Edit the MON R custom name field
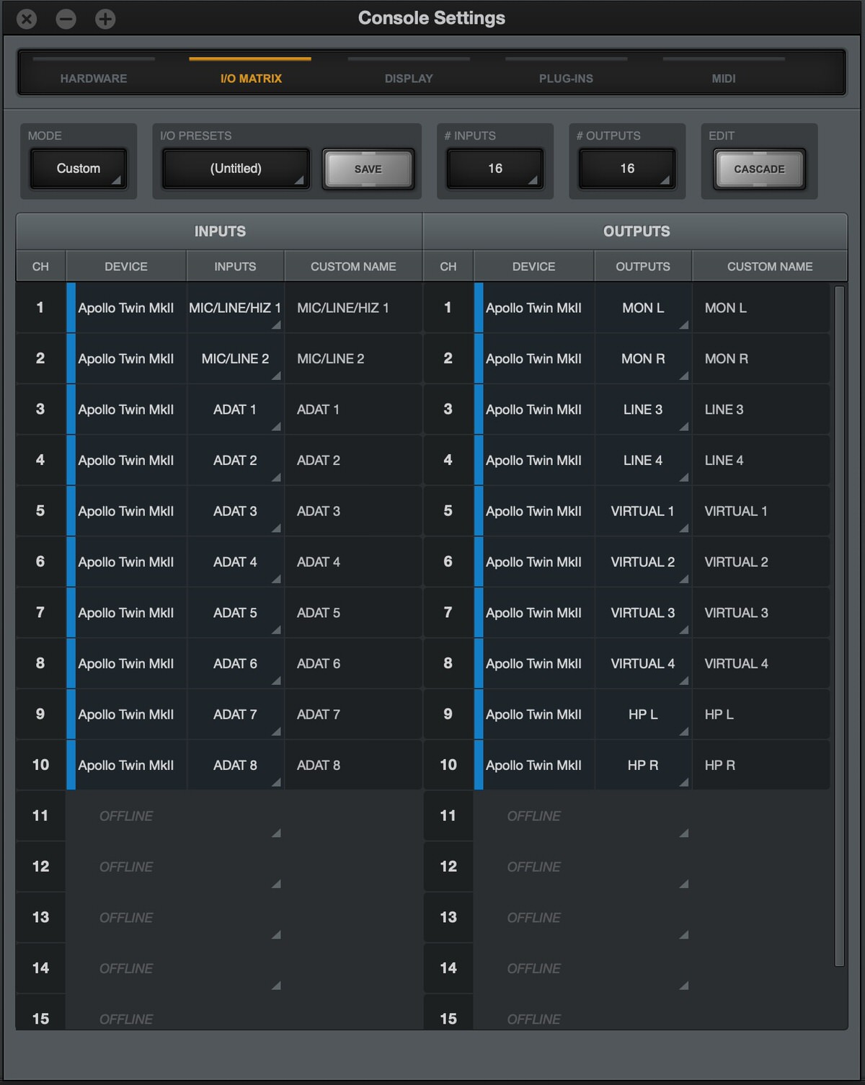The height and width of the screenshot is (1085, 865). point(761,358)
